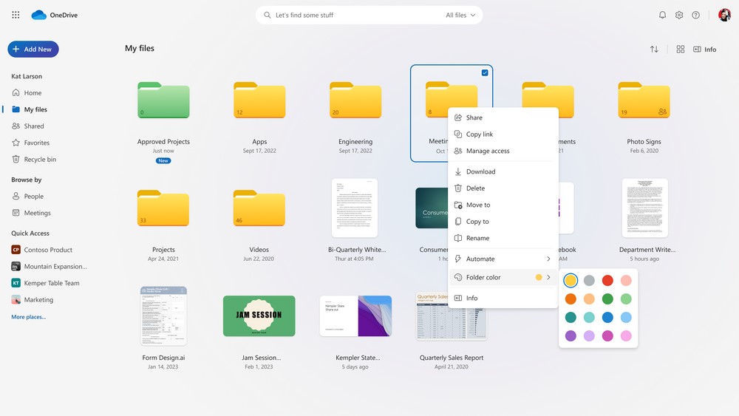This screenshot has width=739, height=416.
Task: Expand the All files search filter
Action: (x=461, y=15)
